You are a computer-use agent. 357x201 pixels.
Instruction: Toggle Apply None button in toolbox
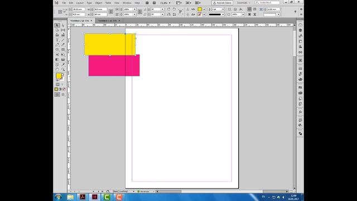64,89
